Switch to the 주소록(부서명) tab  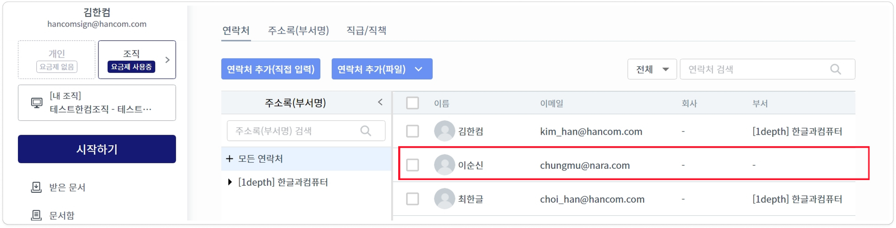point(298,31)
